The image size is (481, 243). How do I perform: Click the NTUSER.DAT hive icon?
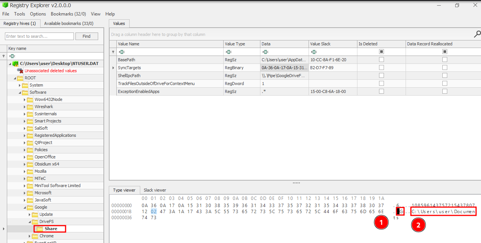16,63
